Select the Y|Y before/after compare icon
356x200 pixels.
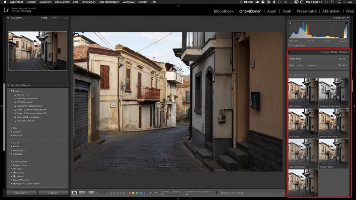point(91,193)
